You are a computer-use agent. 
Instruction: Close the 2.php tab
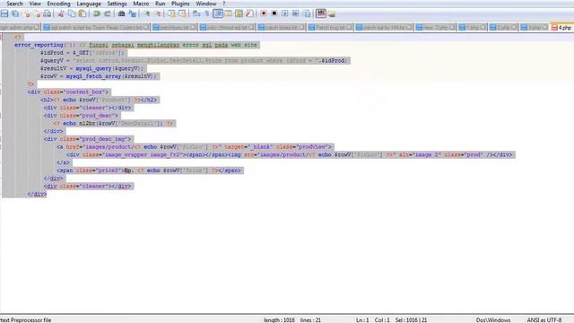click(514, 28)
